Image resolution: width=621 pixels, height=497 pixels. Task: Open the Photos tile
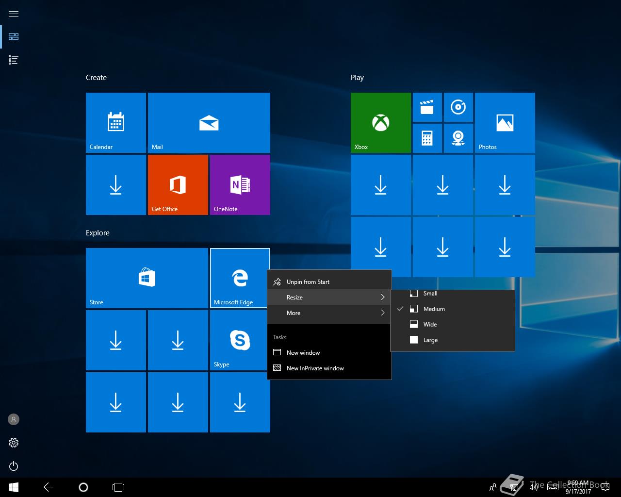coord(505,123)
